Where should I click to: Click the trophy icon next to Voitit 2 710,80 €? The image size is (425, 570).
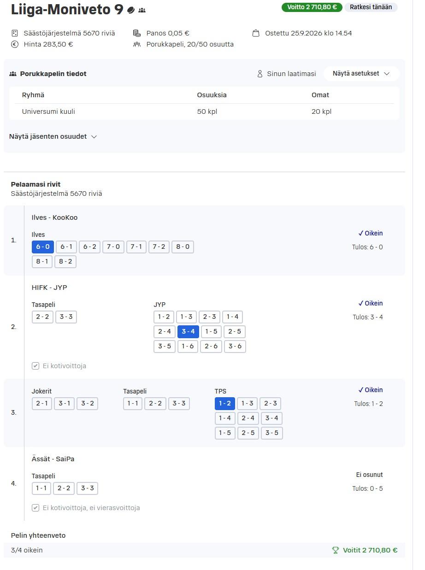pos(336,550)
